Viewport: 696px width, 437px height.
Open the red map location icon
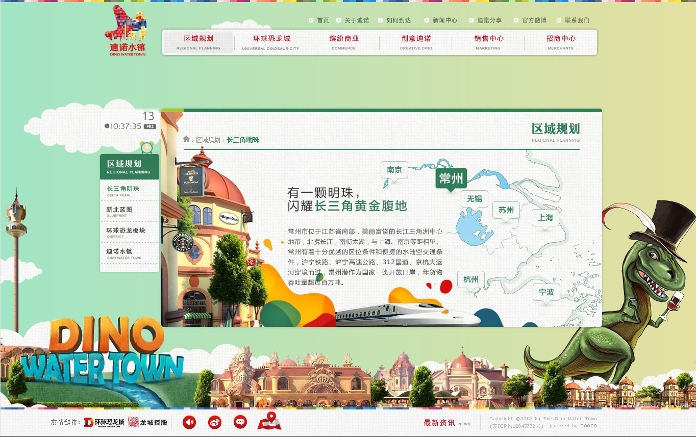pyautogui.click(x=269, y=421)
